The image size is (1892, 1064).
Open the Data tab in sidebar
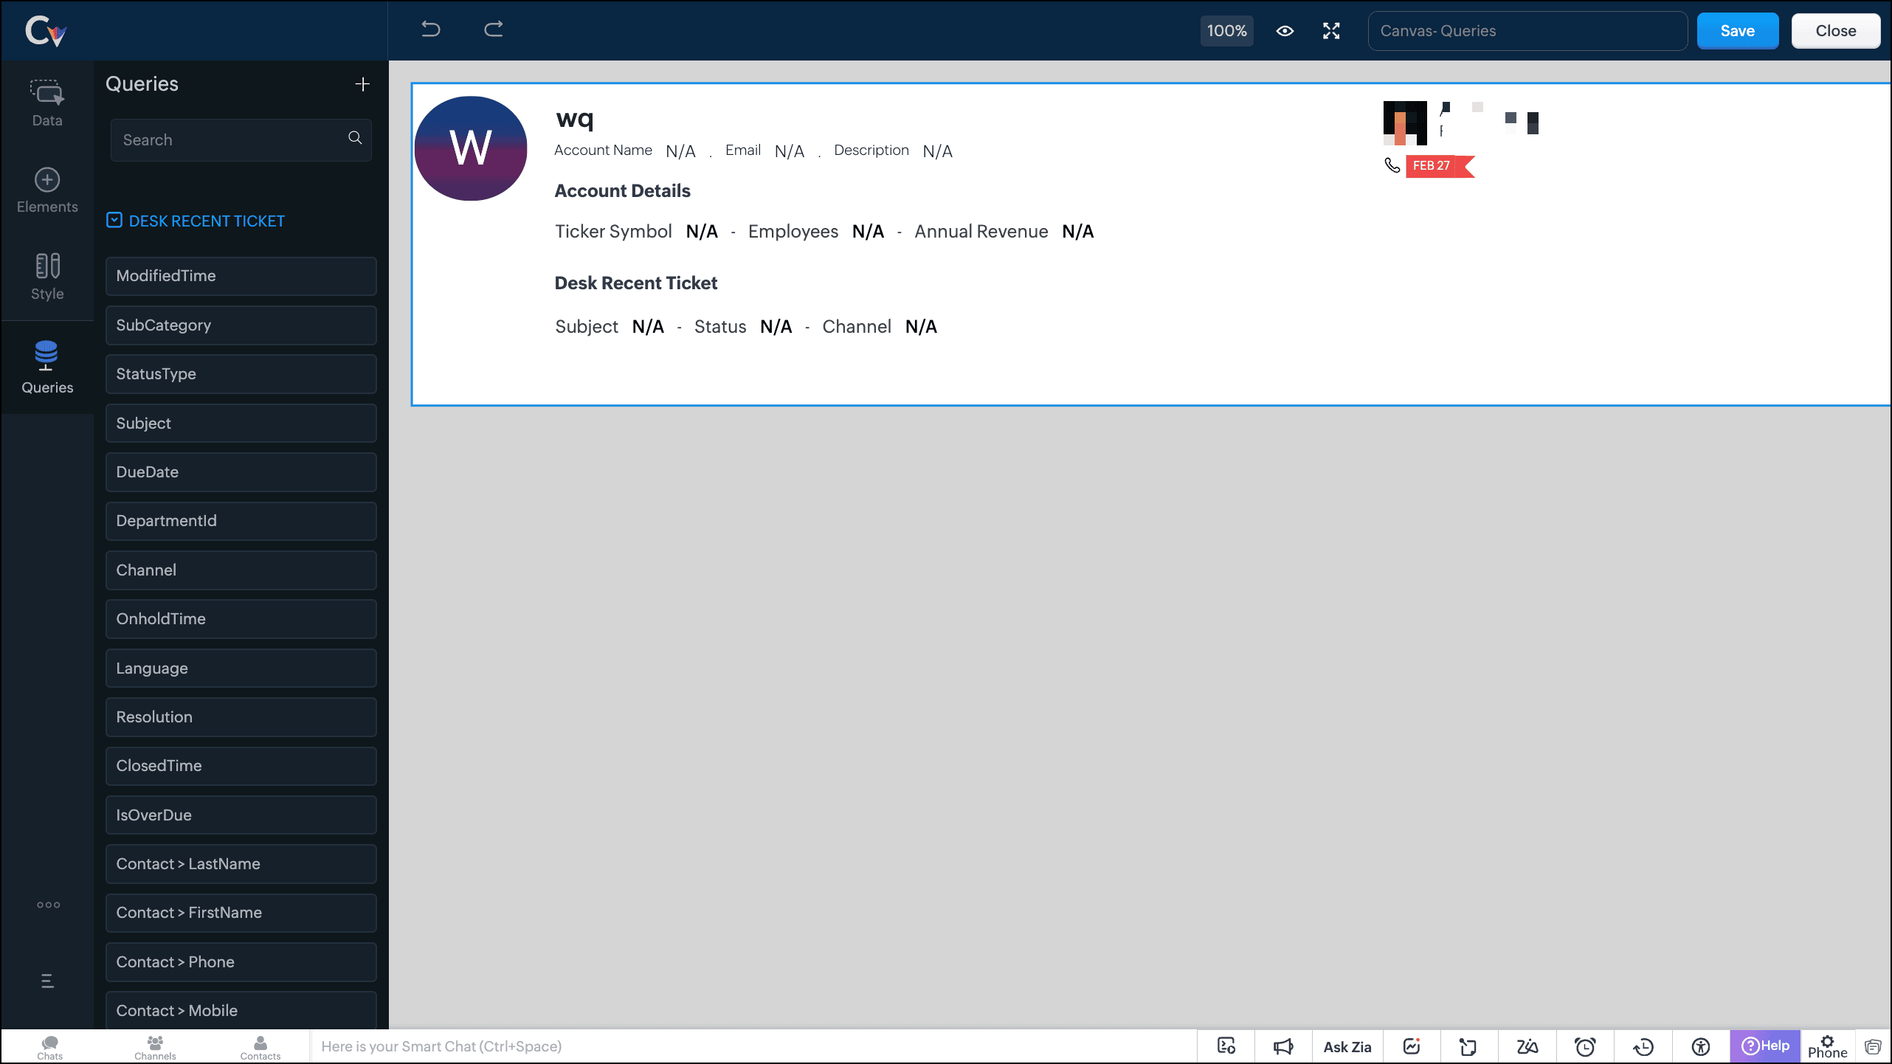tap(47, 103)
